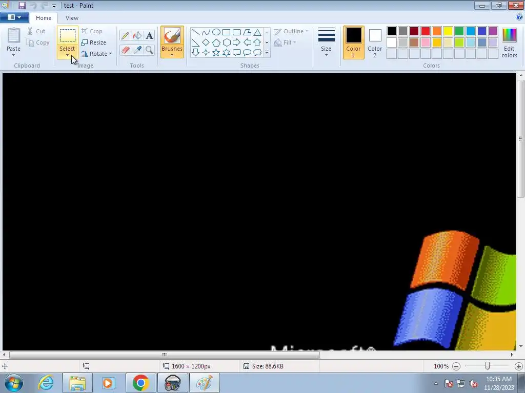Zoom out with the minus button
525x393 pixels.
(456, 366)
